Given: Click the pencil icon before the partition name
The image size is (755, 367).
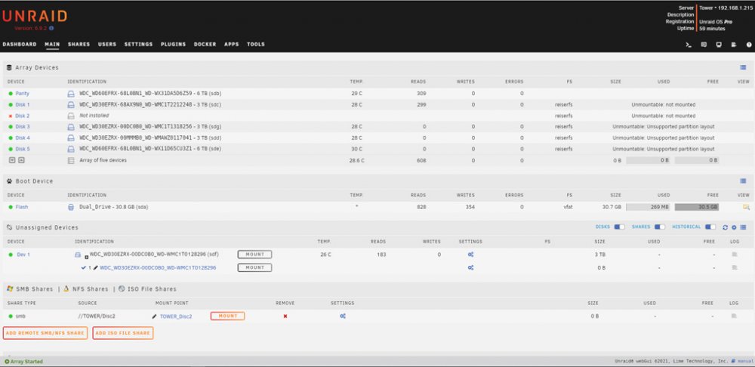Looking at the screenshot, I should point(95,268).
